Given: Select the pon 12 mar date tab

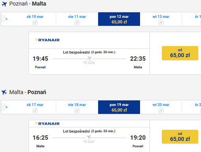Looking at the screenshot, I should [119, 19].
